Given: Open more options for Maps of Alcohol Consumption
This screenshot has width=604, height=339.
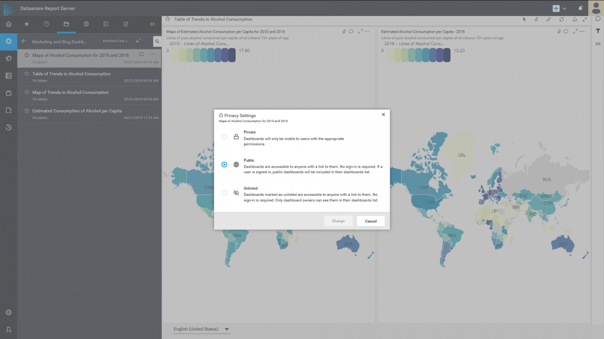Looking at the screenshot, I should click(x=153, y=54).
